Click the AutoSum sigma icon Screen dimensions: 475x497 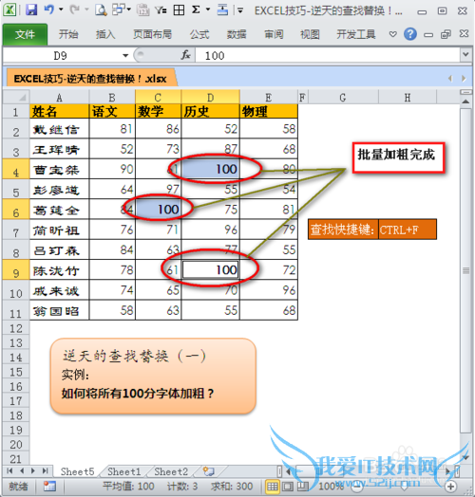(x=197, y=9)
